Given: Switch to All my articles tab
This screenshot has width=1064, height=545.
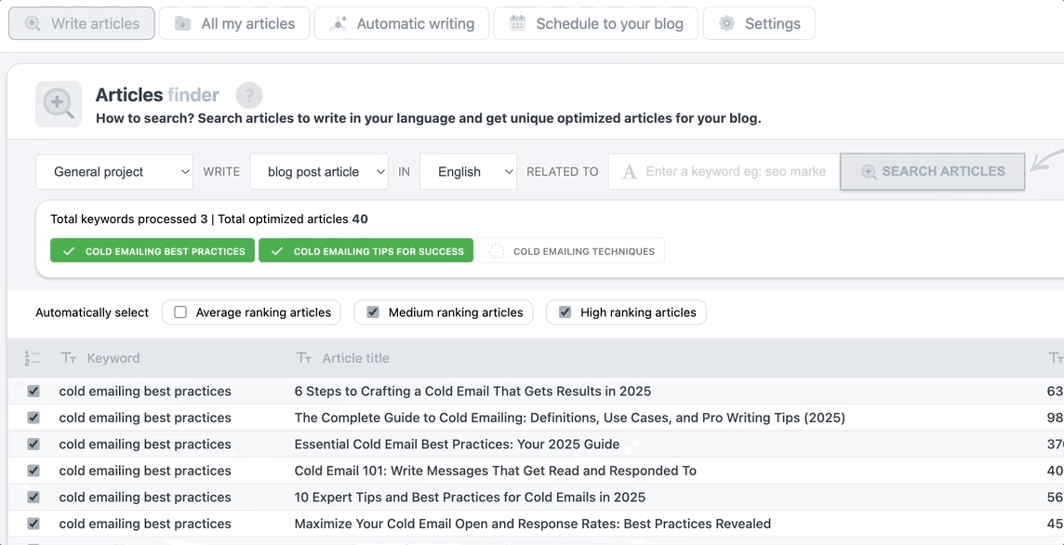Looking at the screenshot, I should pos(234,24).
